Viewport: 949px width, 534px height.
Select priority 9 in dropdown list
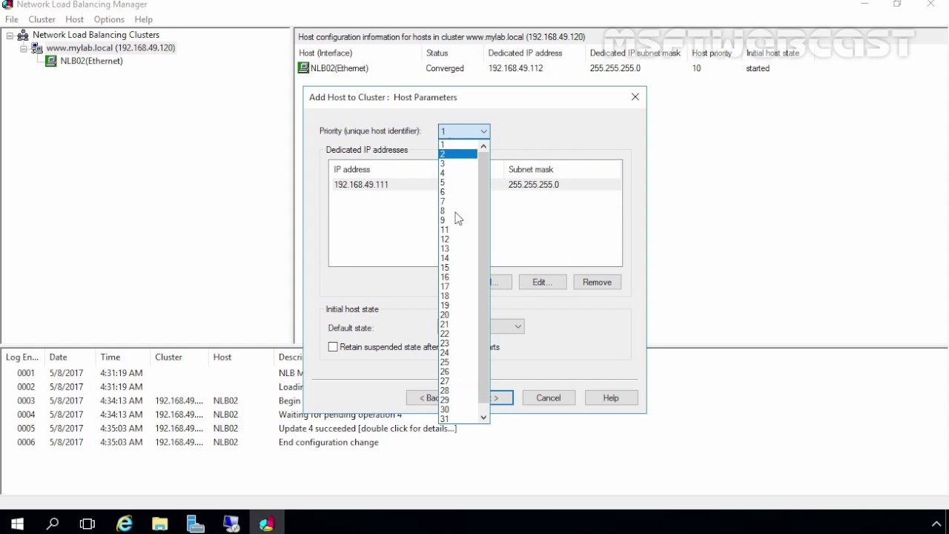click(458, 220)
